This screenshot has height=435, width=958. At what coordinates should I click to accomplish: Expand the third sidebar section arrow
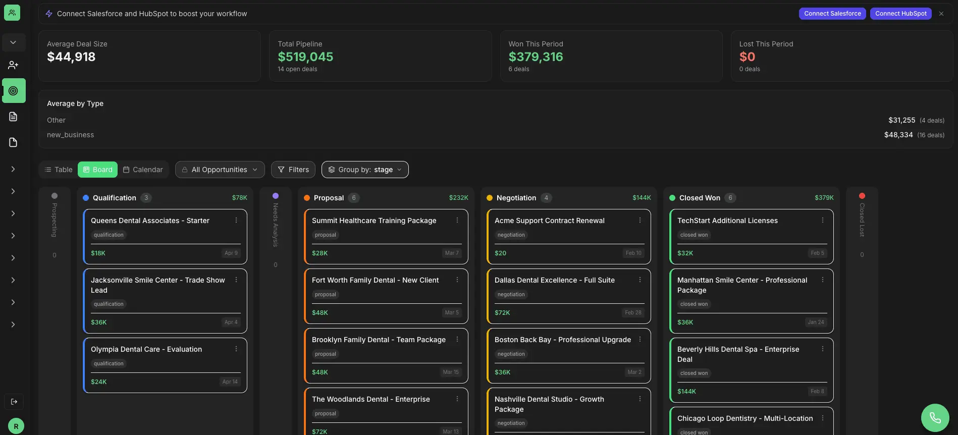[13, 213]
